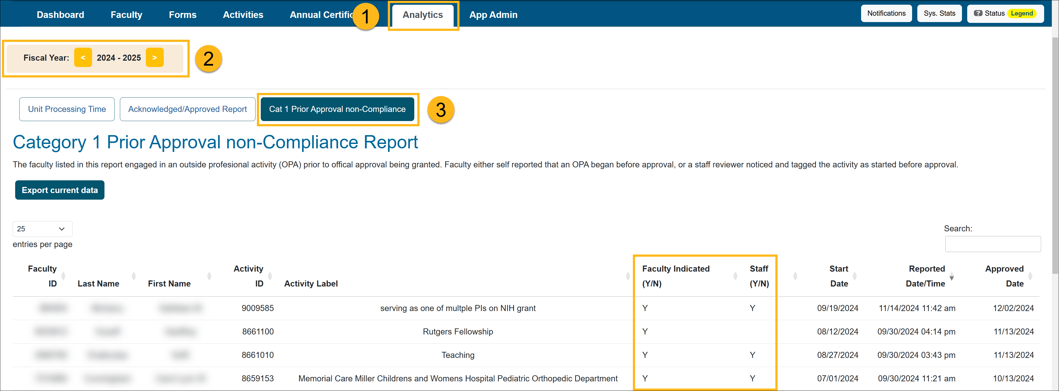Viewport: 1059px width, 391px height.
Task: Select Activity ID 8661010 cell
Action: [x=257, y=355]
